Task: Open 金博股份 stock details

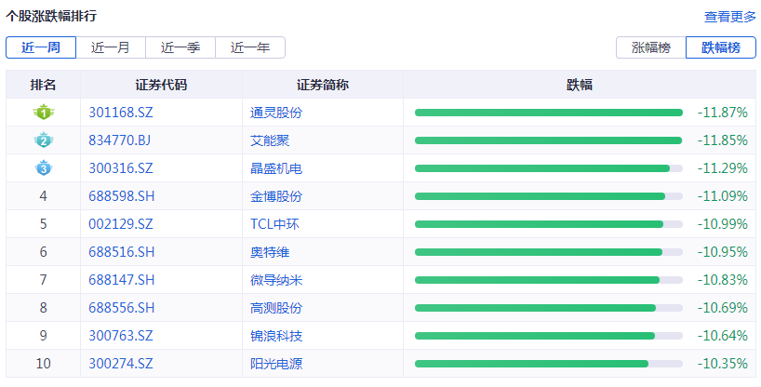Action: tap(276, 196)
